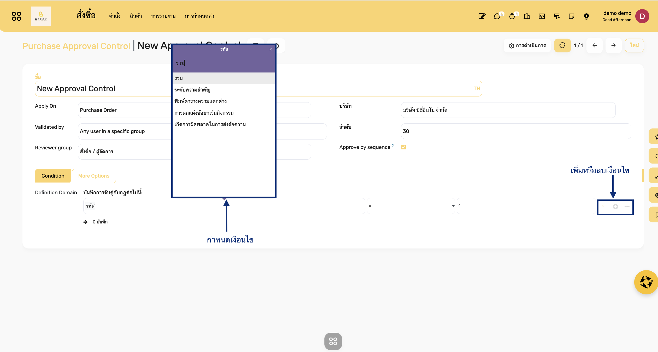Open the สินค้า menu
The width and height of the screenshot is (658, 352).
[136, 16]
